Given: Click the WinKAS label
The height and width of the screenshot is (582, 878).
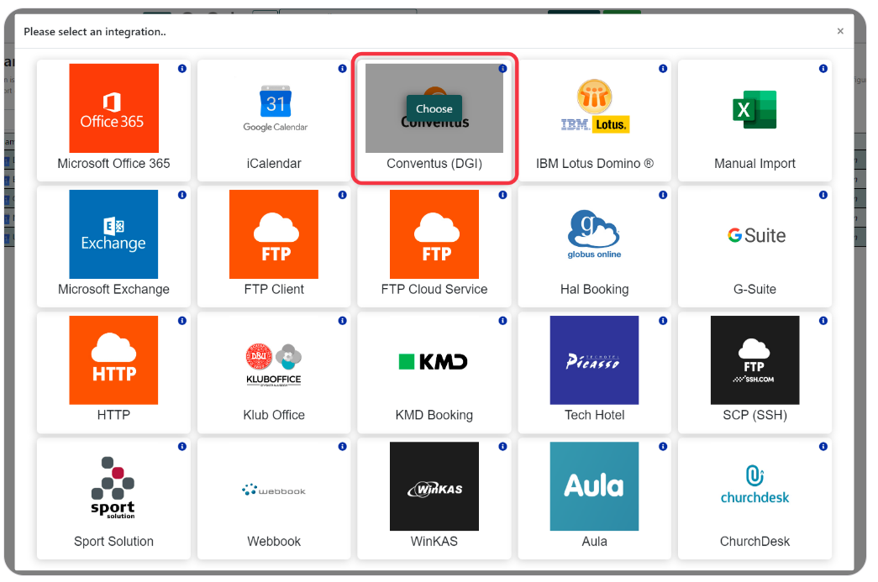Looking at the screenshot, I should [x=434, y=542].
